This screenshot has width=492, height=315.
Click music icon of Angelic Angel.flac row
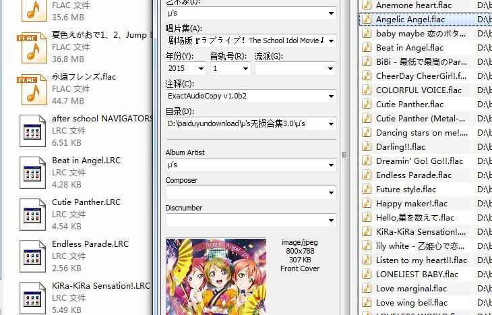[367, 19]
